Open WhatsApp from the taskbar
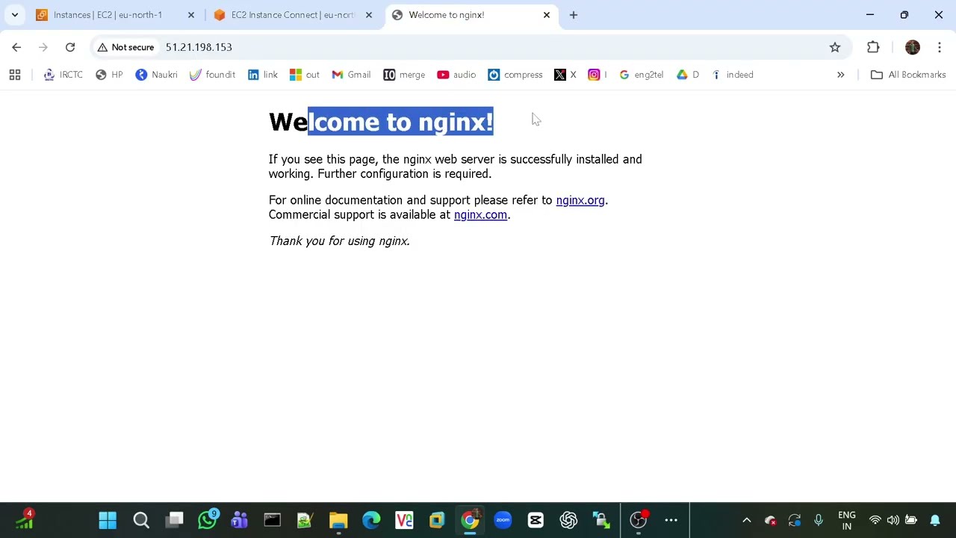956x538 pixels. point(207,520)
